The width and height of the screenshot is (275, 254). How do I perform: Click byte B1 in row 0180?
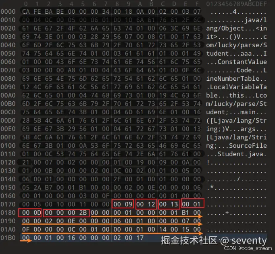coord(185,213)
